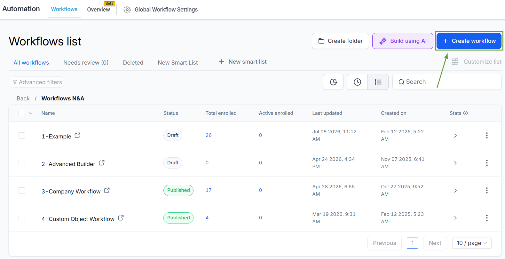Viewport: 505px width, 259px height.
Task: Open 1-Example workflow in new tab icon
Action: [x=77, y=136]
